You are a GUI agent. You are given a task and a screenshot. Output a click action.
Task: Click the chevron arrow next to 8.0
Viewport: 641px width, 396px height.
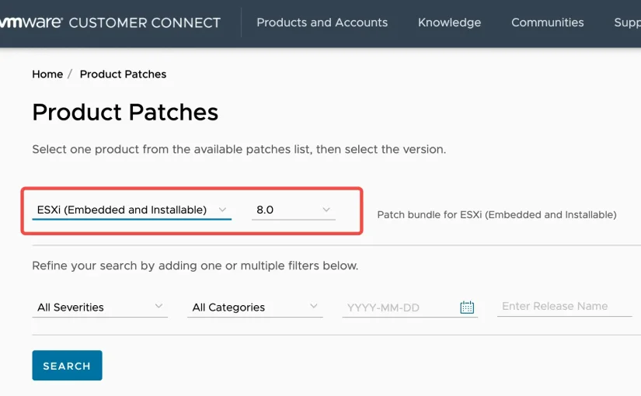[x=326, y=210]
